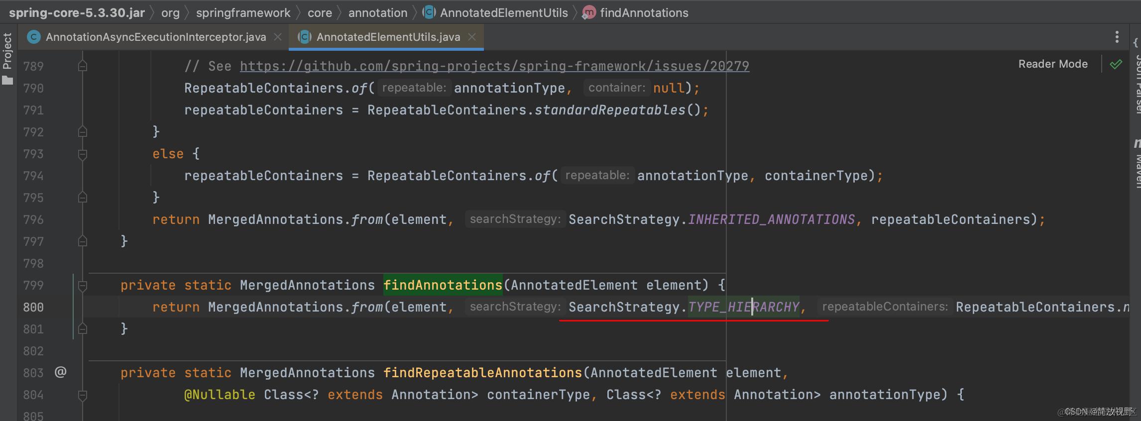Click INHERITED_ANNOTATIONS constant on line 796
The width and height of the screenshot is (1141, 421).
click(x=771, y=219)
